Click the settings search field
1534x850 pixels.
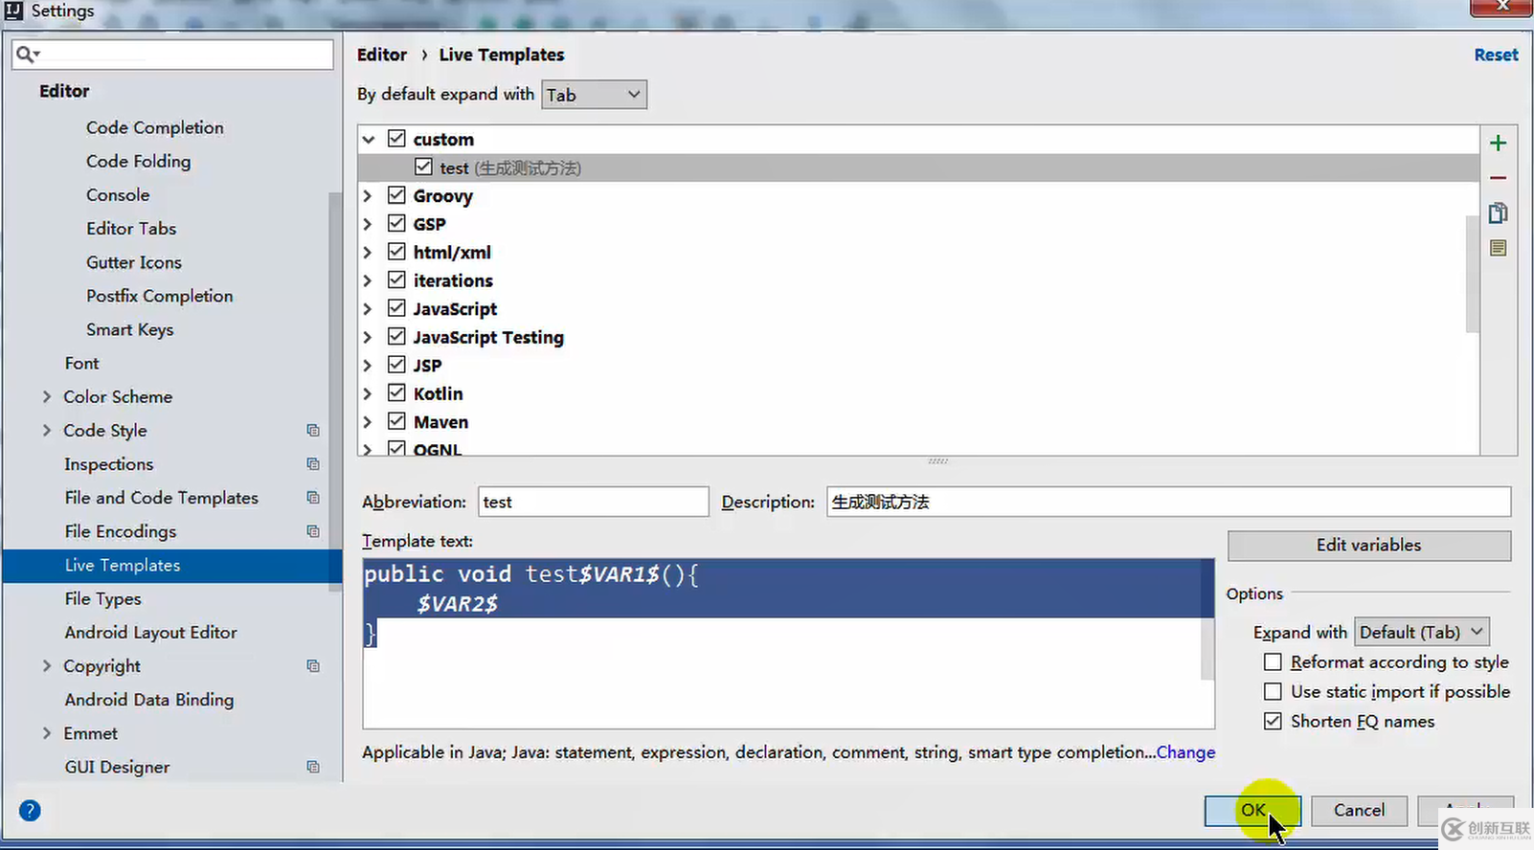click(172, 55)
